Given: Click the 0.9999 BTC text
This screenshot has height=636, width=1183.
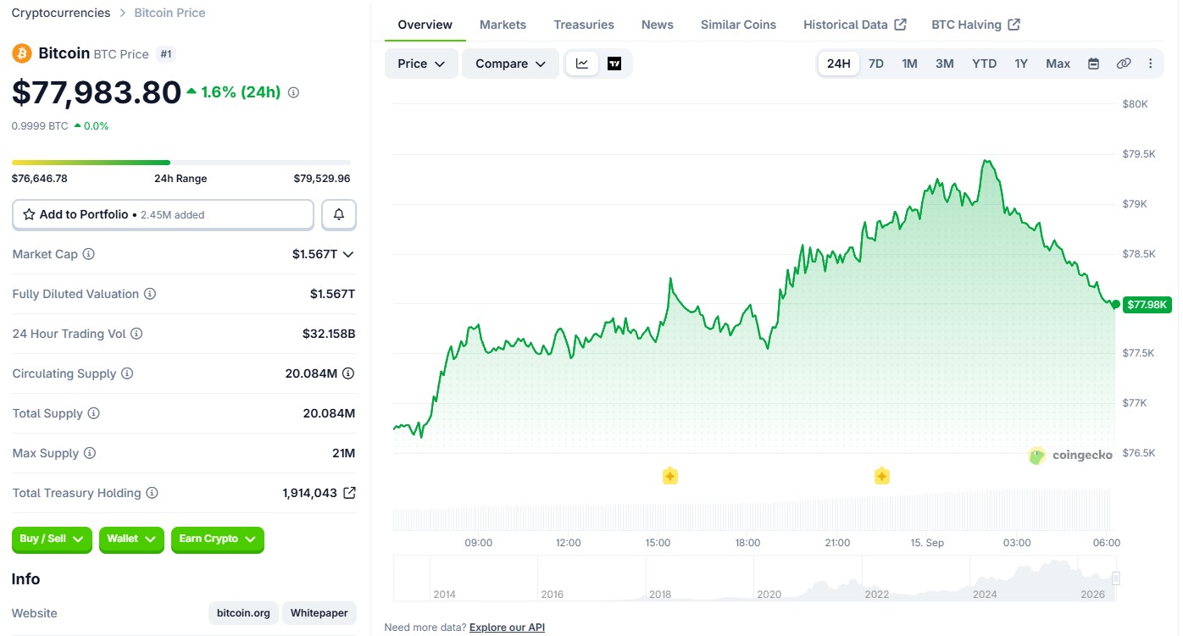Looking at the screenshot, I should click(x=40, y=126).
